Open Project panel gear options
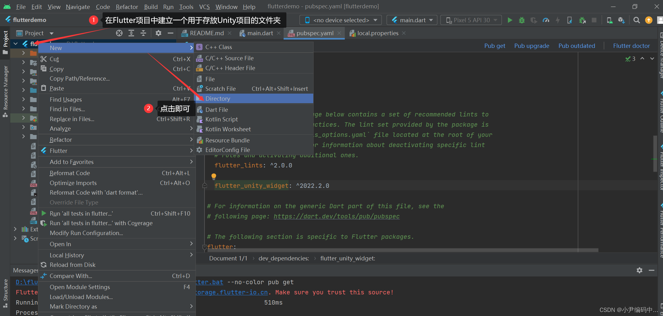663x316 pixels. pos(158,33)
